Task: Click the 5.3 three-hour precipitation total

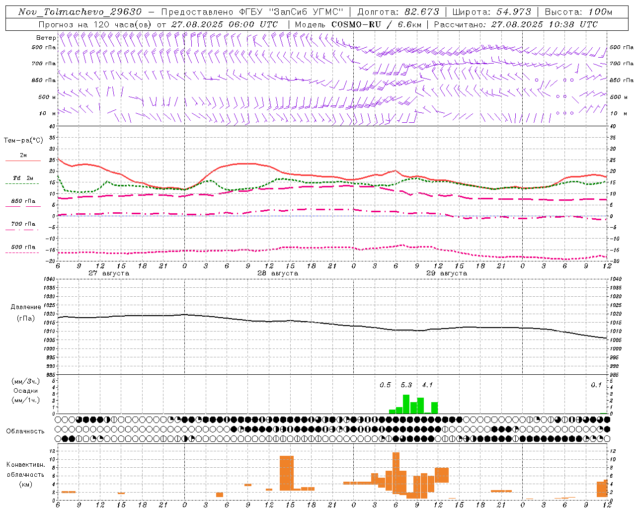Action: [406, 385]
